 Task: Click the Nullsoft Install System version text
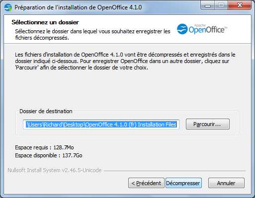55,170
